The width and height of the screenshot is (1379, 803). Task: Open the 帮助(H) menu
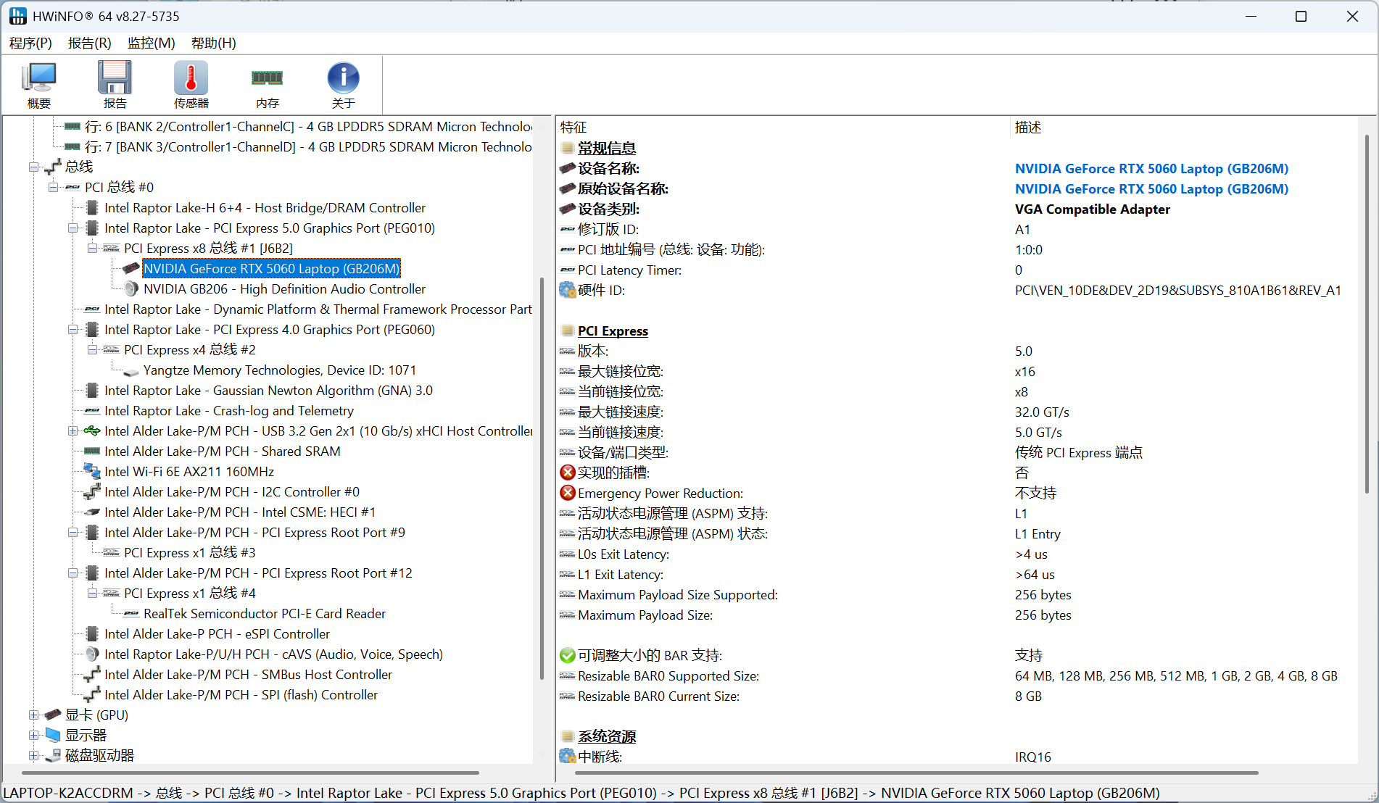click(213, 43)
